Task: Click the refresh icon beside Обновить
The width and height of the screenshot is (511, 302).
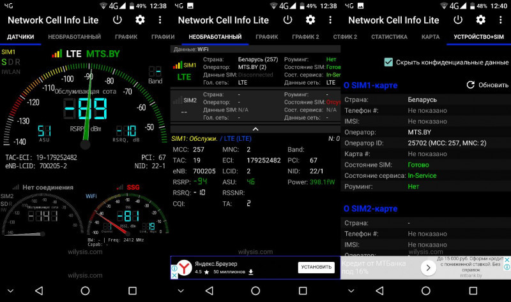Action: coord(470,85)
